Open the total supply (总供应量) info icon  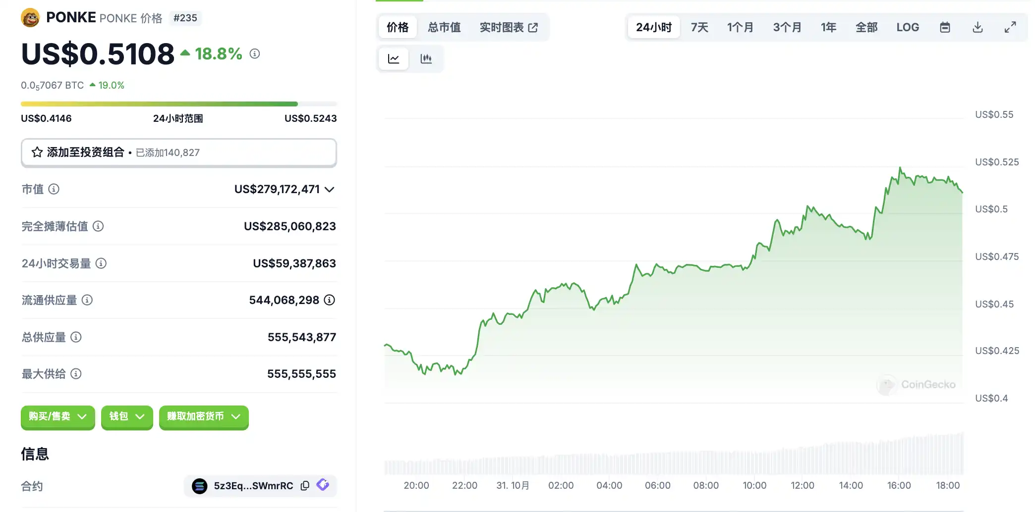tap(76, 337)
